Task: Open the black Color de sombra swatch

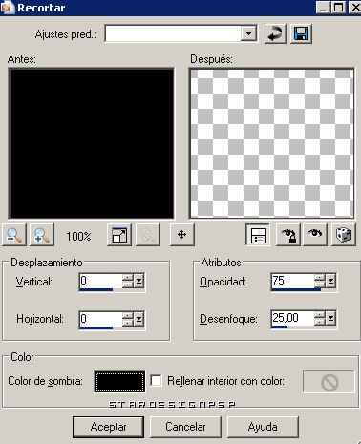Action: click(119, 381)
